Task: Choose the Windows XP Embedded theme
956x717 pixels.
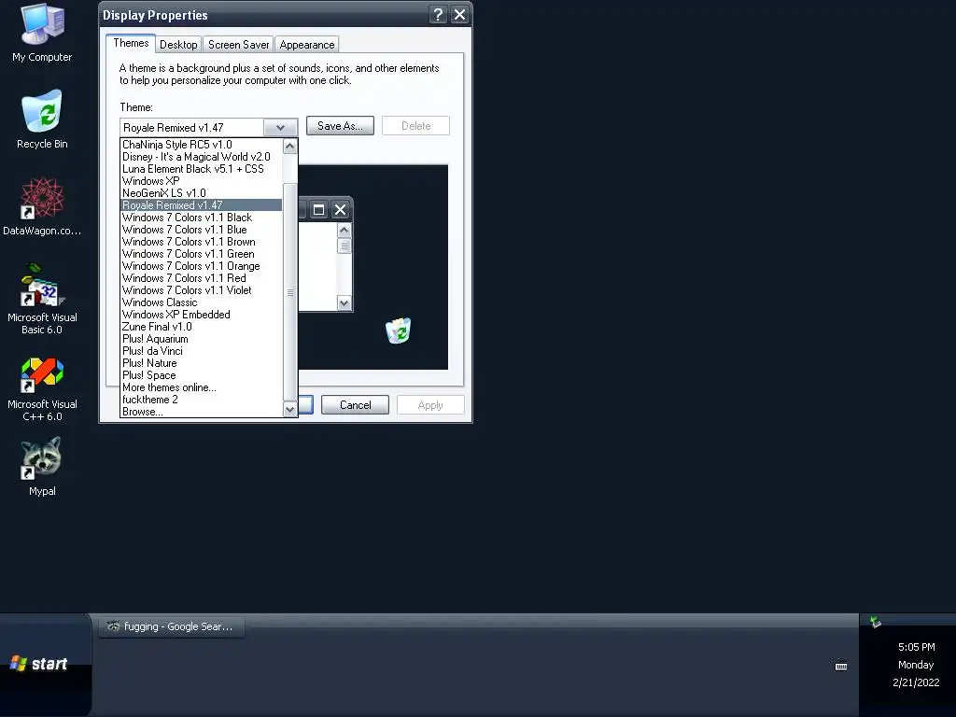Action: [202, 315]
